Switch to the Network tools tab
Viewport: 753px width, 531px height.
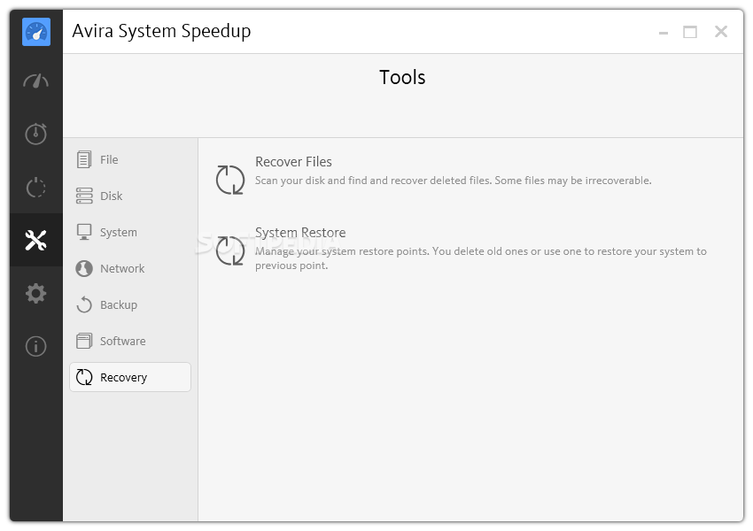coord(130,269)
